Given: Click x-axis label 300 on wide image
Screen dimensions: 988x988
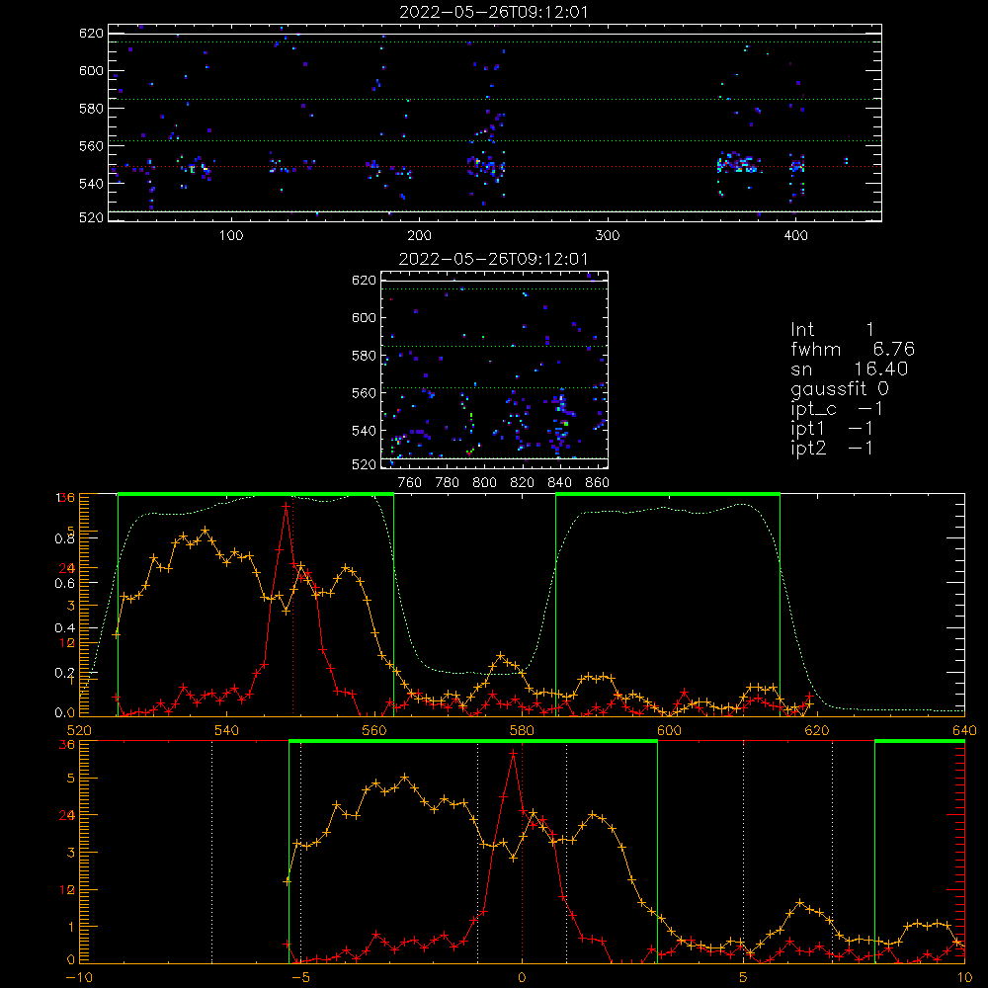Looking at the screenshot, I should tap(608, 236).
